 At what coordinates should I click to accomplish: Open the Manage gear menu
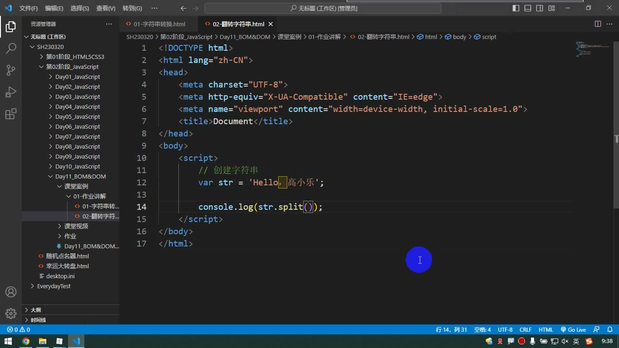pos(11,313)
